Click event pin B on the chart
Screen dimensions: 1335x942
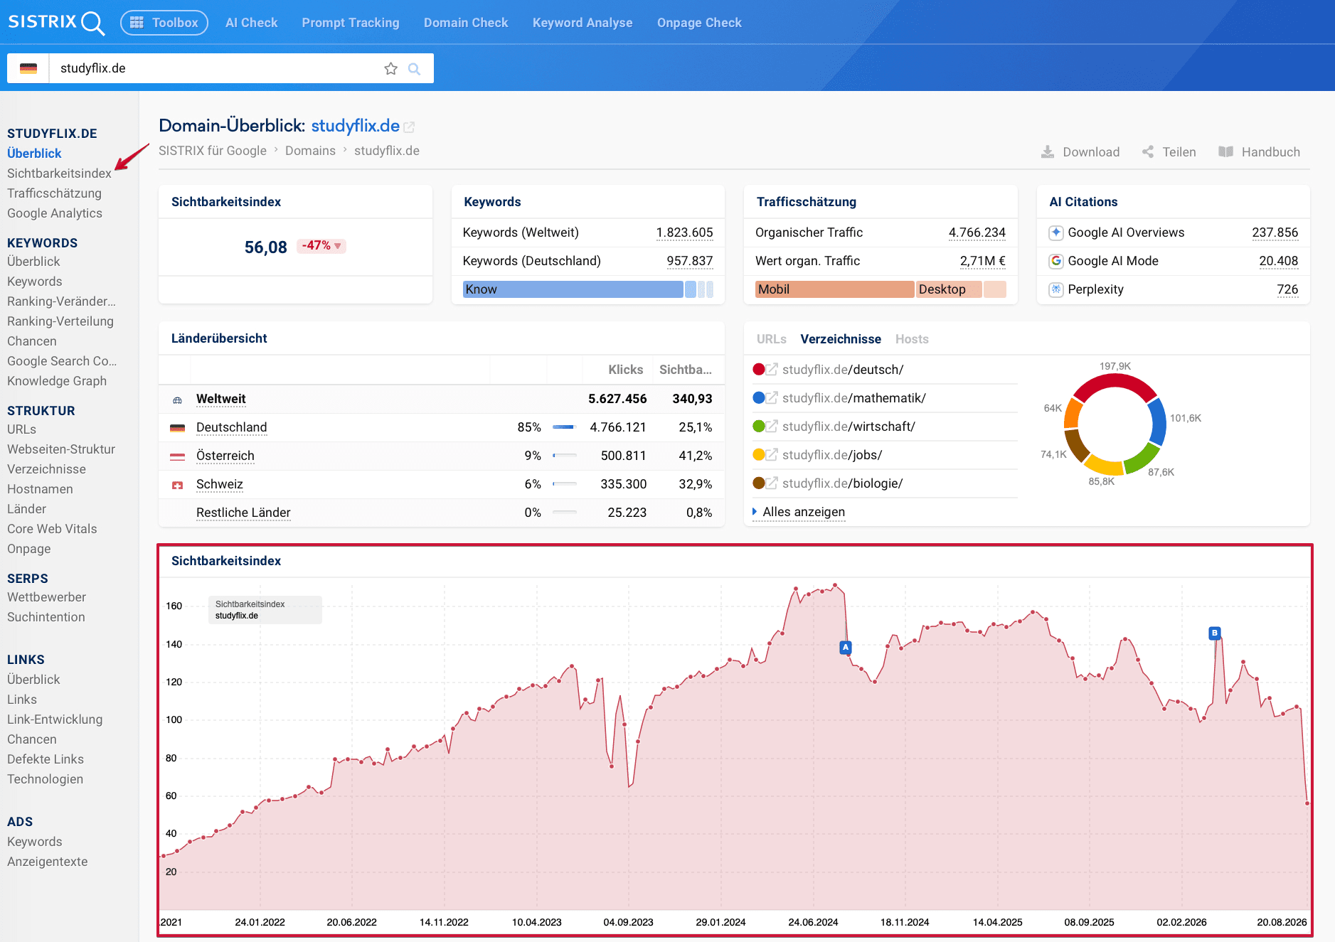[1215, 633]
